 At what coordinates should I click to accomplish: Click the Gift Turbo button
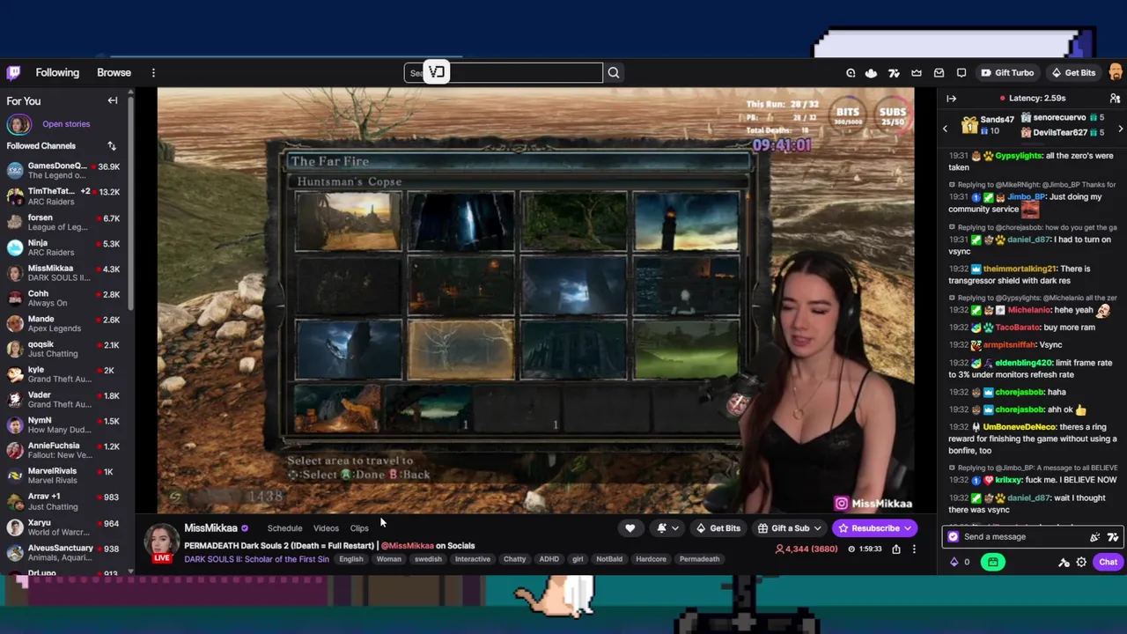pyautogui.click(x=1007, y=73)
